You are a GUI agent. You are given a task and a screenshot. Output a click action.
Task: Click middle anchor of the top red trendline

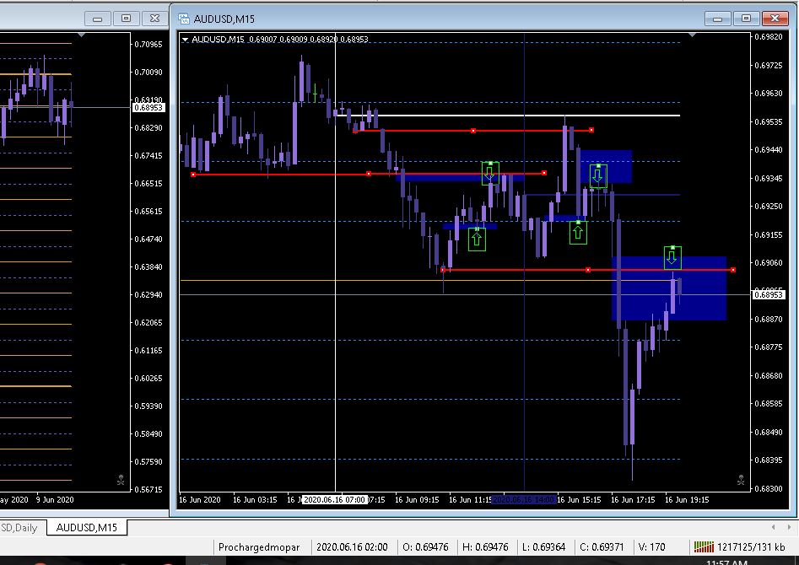point(473,131)
